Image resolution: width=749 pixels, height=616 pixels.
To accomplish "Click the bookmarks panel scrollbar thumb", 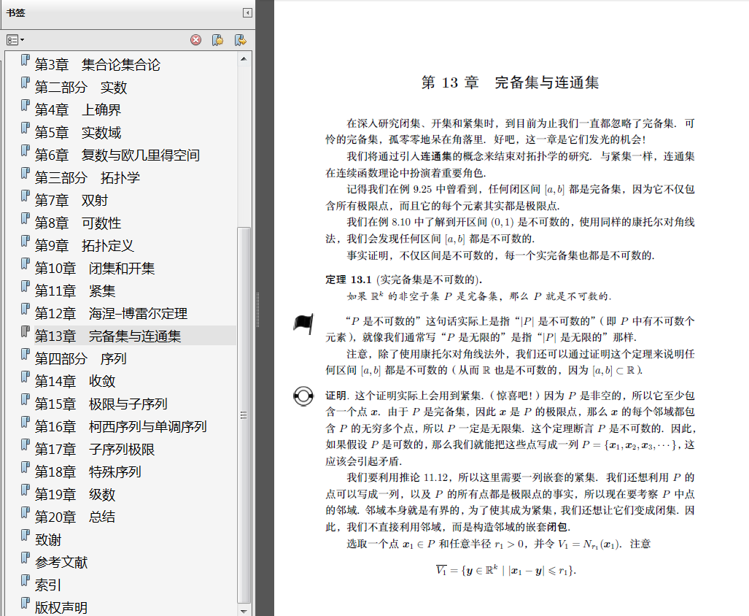I will (x=244, y=415).
